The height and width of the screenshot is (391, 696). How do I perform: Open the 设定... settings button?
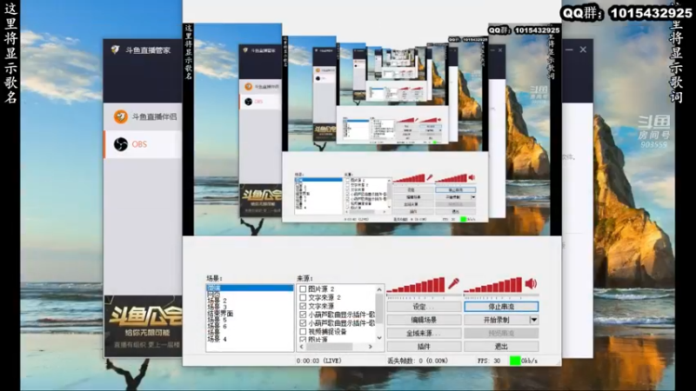(x=424, y=307)
